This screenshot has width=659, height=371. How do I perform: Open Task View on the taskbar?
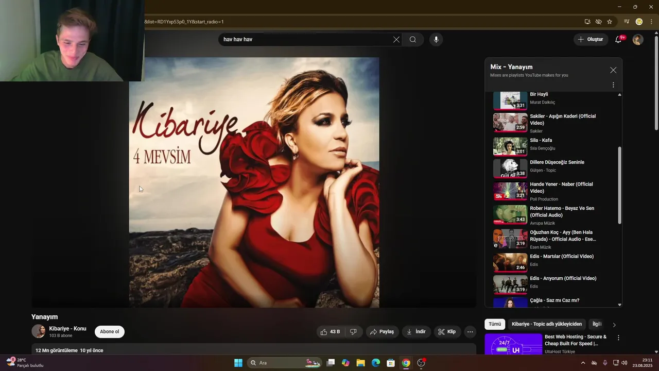click(x=331, y=363)
